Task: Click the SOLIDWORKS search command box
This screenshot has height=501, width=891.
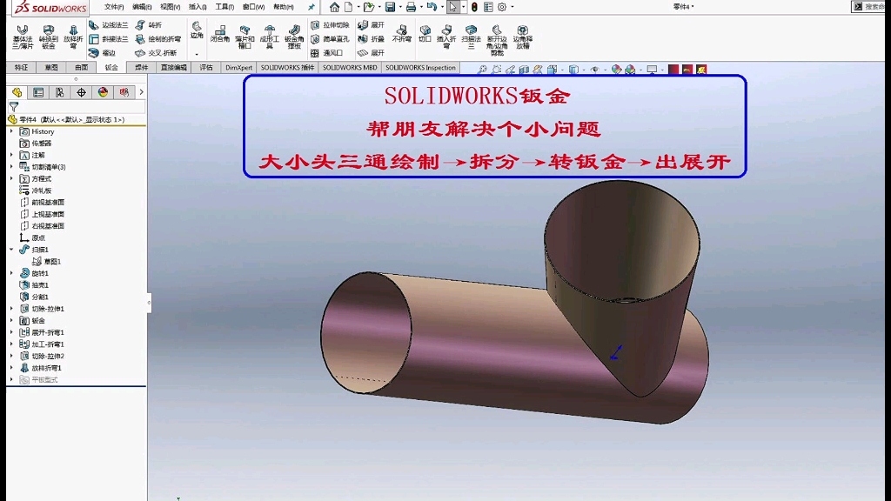Action: pos(874,7)
